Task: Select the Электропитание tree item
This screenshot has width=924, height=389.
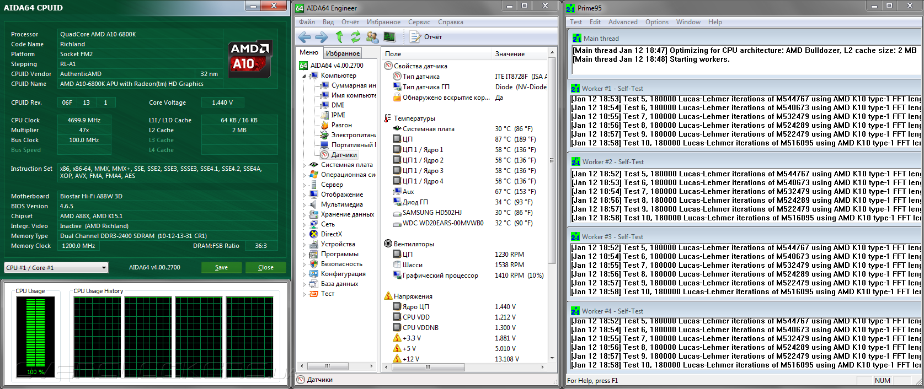Action: (353, 135)
